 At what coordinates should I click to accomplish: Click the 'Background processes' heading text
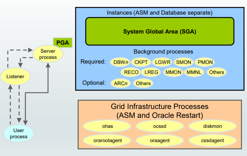coord(163,52)
